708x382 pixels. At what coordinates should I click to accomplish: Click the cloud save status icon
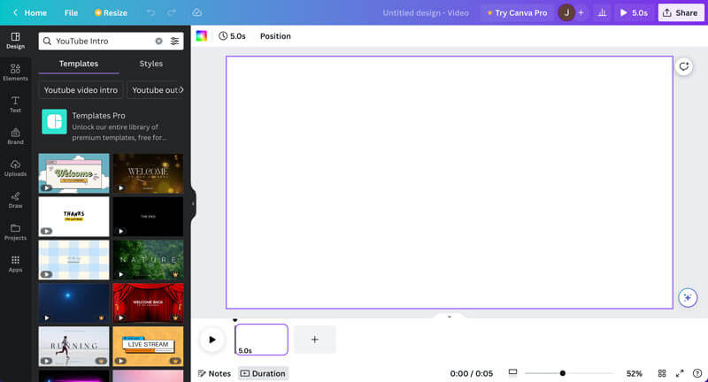click(196, 12)
